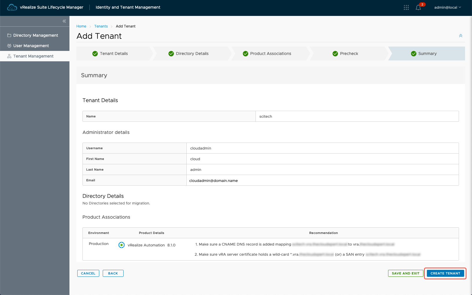Open the admin@local user dropdown
This screenshot has width=472, height=295.
point(447,8)
